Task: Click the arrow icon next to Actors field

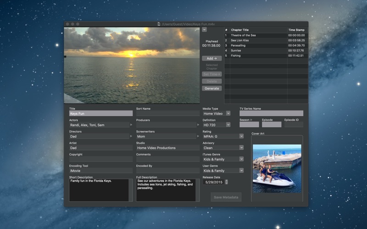Action: coord(131,125)
